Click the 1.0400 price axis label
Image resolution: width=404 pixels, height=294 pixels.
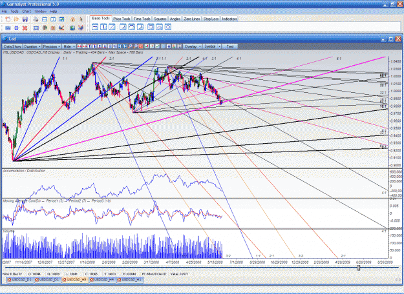click(396, 61)
